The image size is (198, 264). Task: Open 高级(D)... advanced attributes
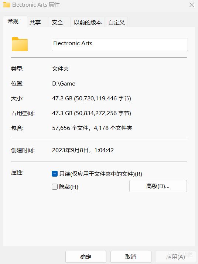[158, 186]
